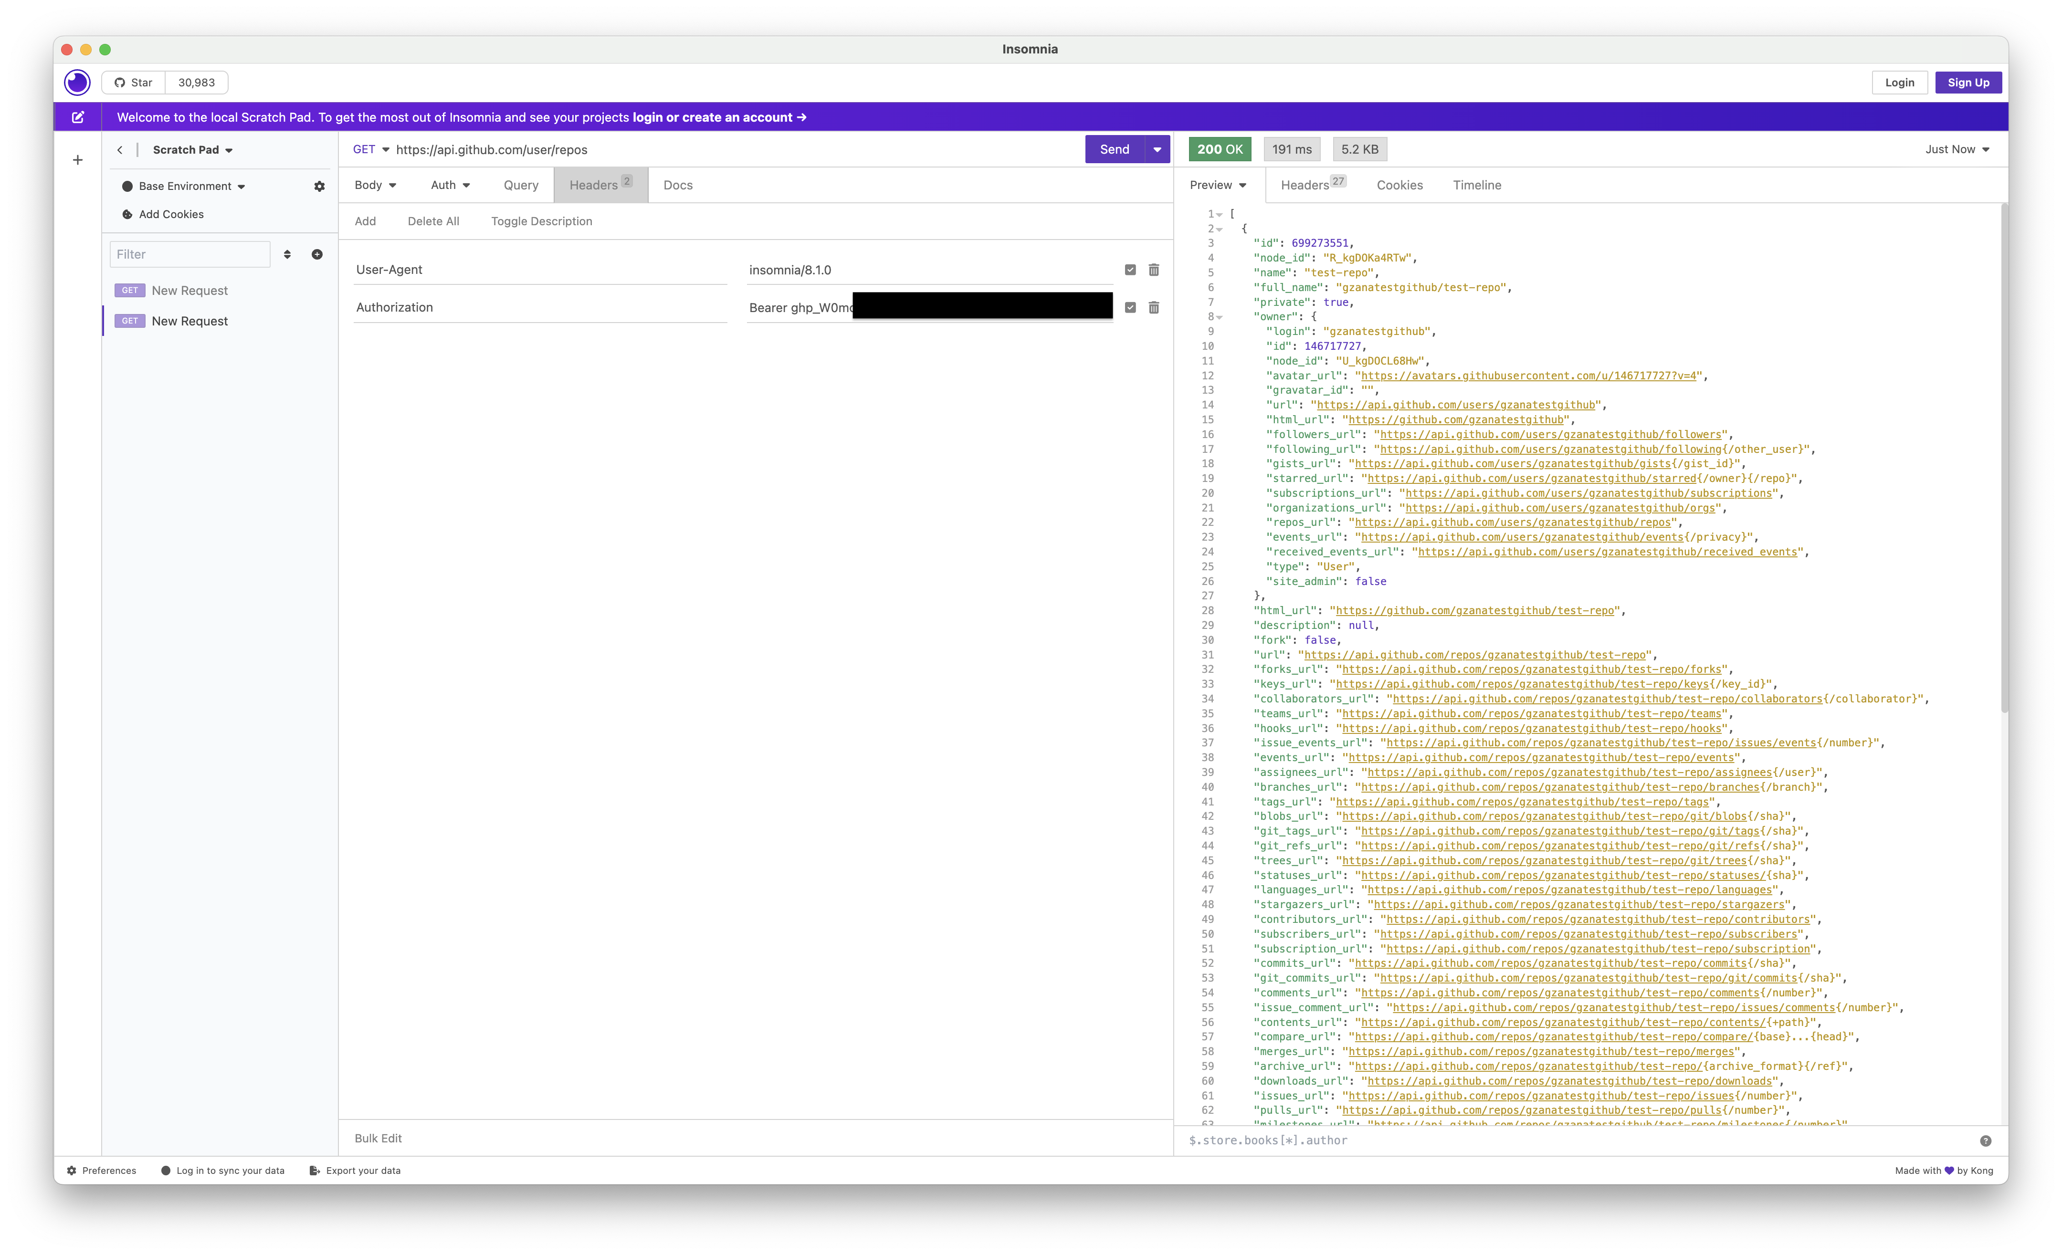Click the plus icon in left sidebar

78,160
